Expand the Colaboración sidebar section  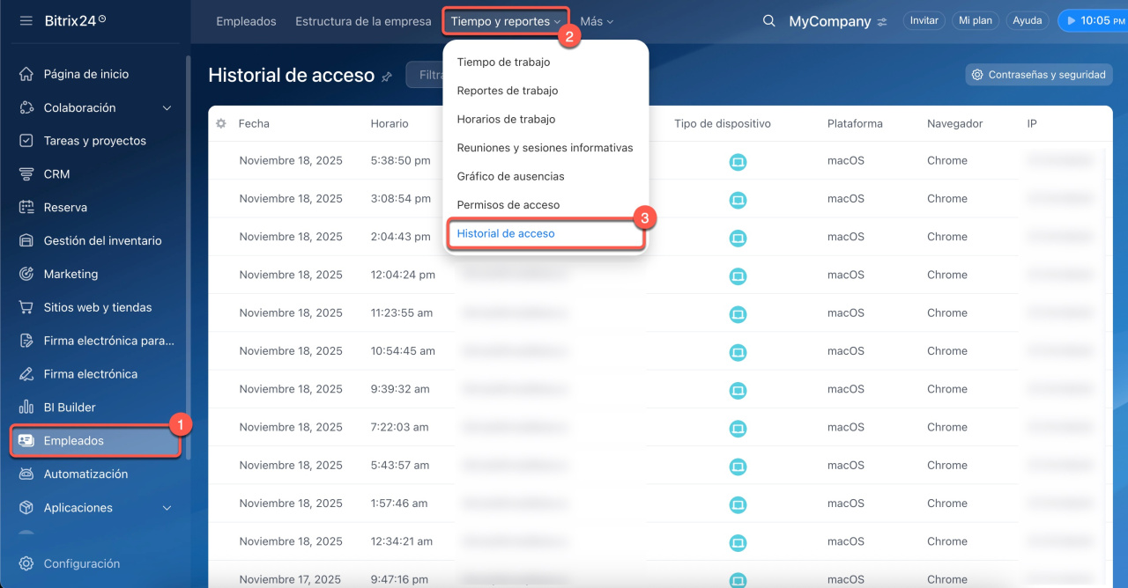pyautogui.click(x=167, y=108)
